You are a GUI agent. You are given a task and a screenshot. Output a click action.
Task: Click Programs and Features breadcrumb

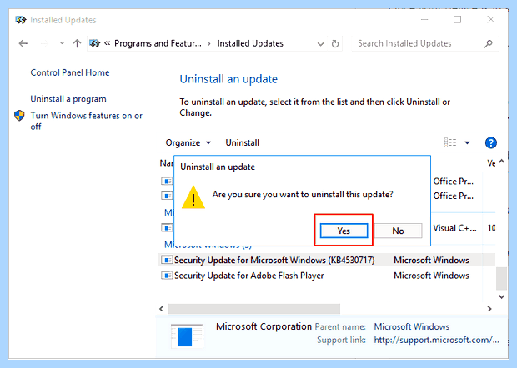click(x=158, y=43)
